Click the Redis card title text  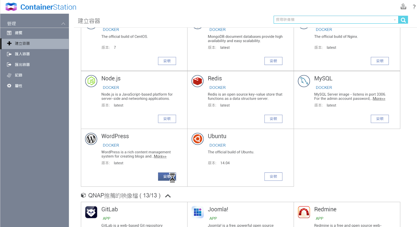(215, 78)
